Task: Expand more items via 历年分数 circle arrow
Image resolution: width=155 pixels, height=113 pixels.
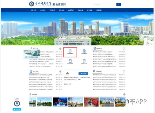Action: [124, 71]
